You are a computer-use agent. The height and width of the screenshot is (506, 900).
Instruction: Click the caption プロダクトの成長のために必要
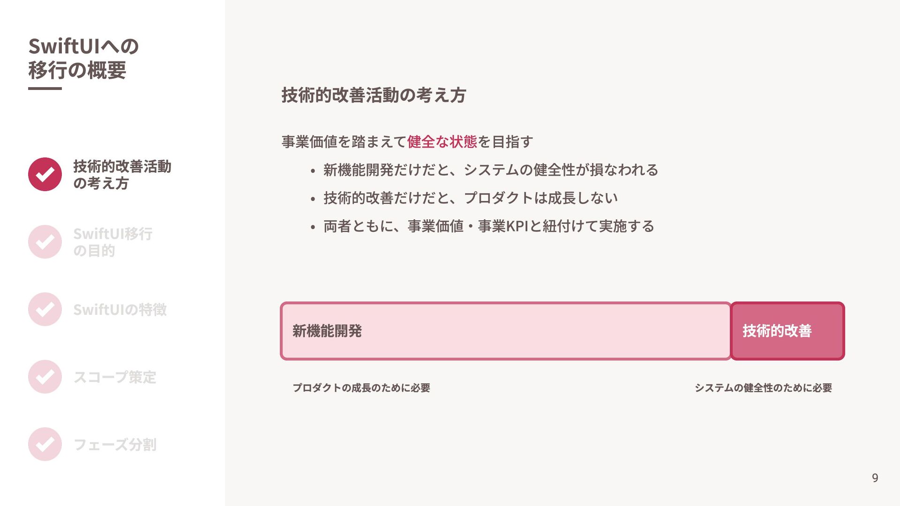(361, 388)
